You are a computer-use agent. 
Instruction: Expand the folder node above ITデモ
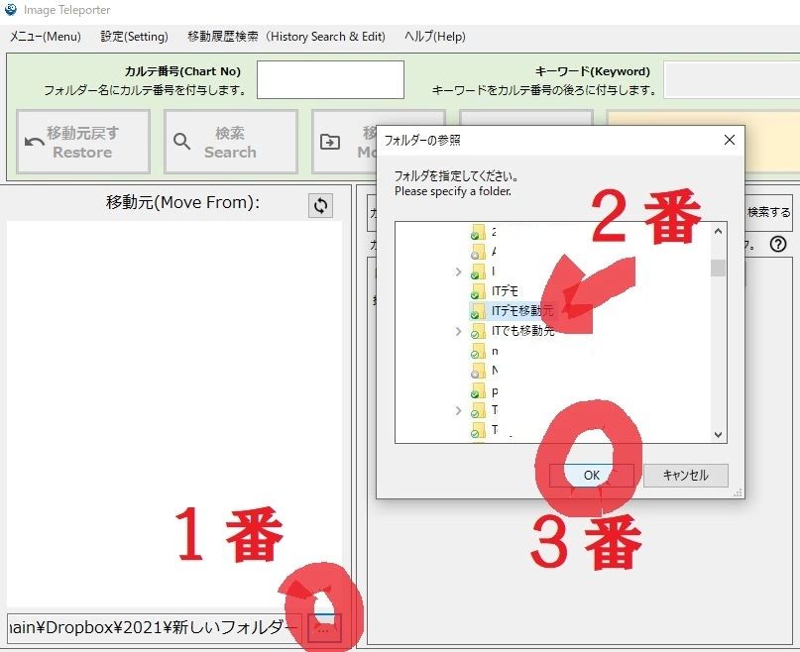pyautogui.click(x=458, y=272)
